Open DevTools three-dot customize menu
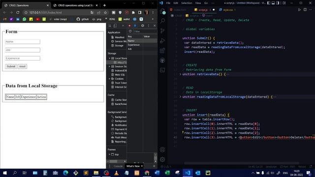This screenshot has width=315, height=177. point(149,26)
